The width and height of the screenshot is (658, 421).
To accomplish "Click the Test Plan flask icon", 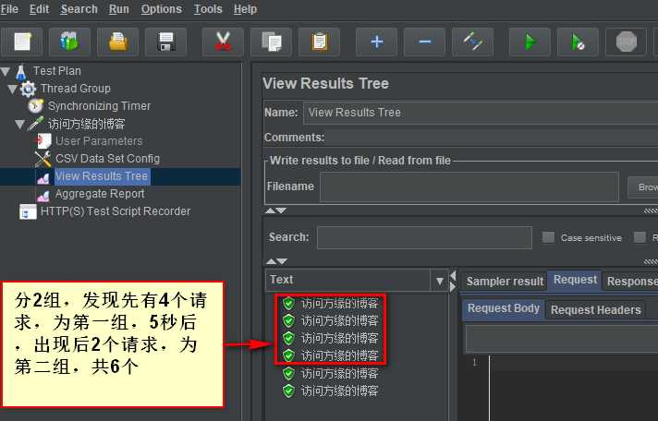I will click(21, 72).
